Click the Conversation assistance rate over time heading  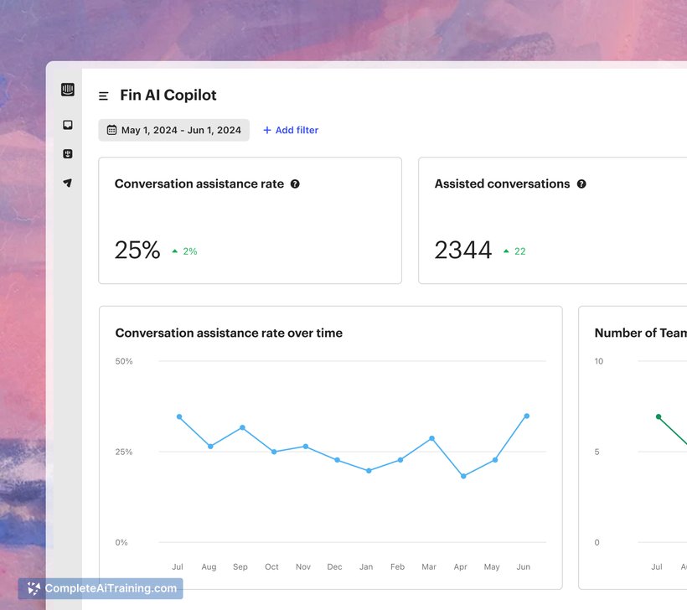(229, 333)
